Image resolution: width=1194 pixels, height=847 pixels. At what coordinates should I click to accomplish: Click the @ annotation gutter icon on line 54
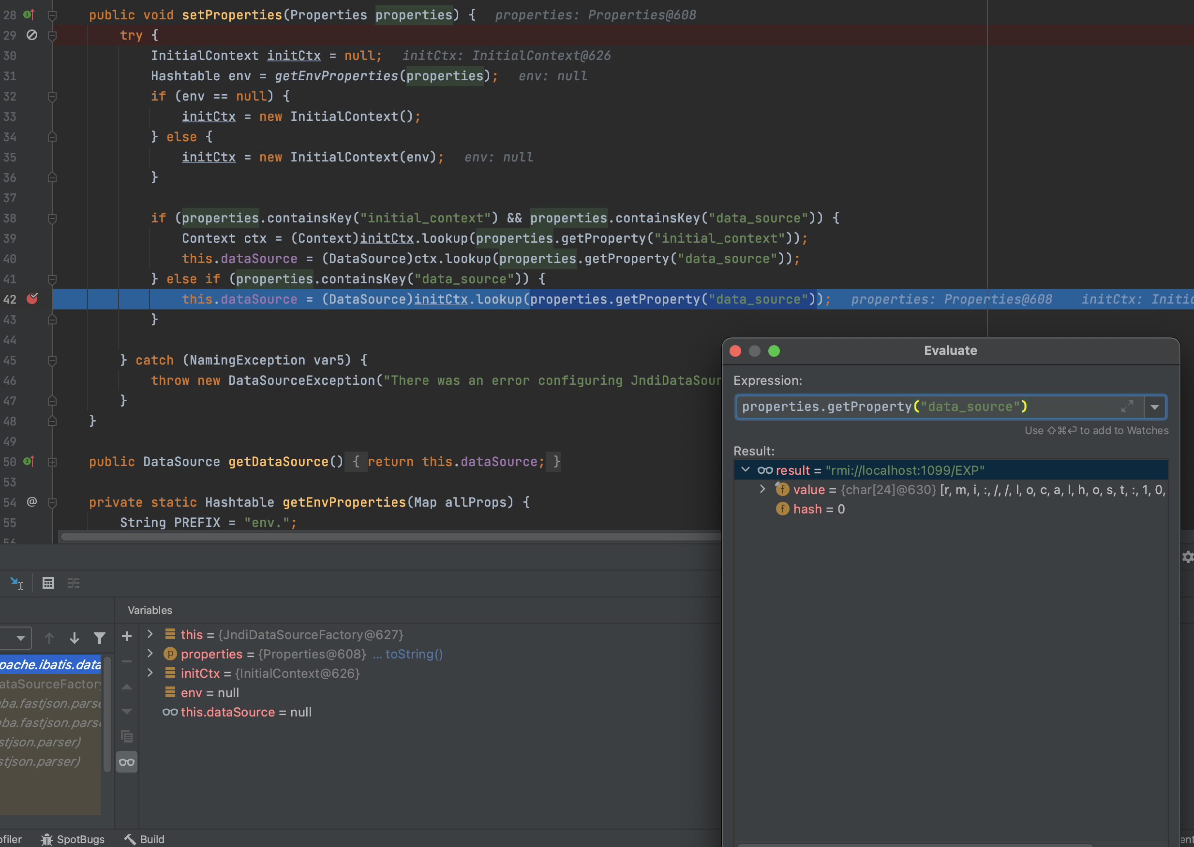(32, 502)
